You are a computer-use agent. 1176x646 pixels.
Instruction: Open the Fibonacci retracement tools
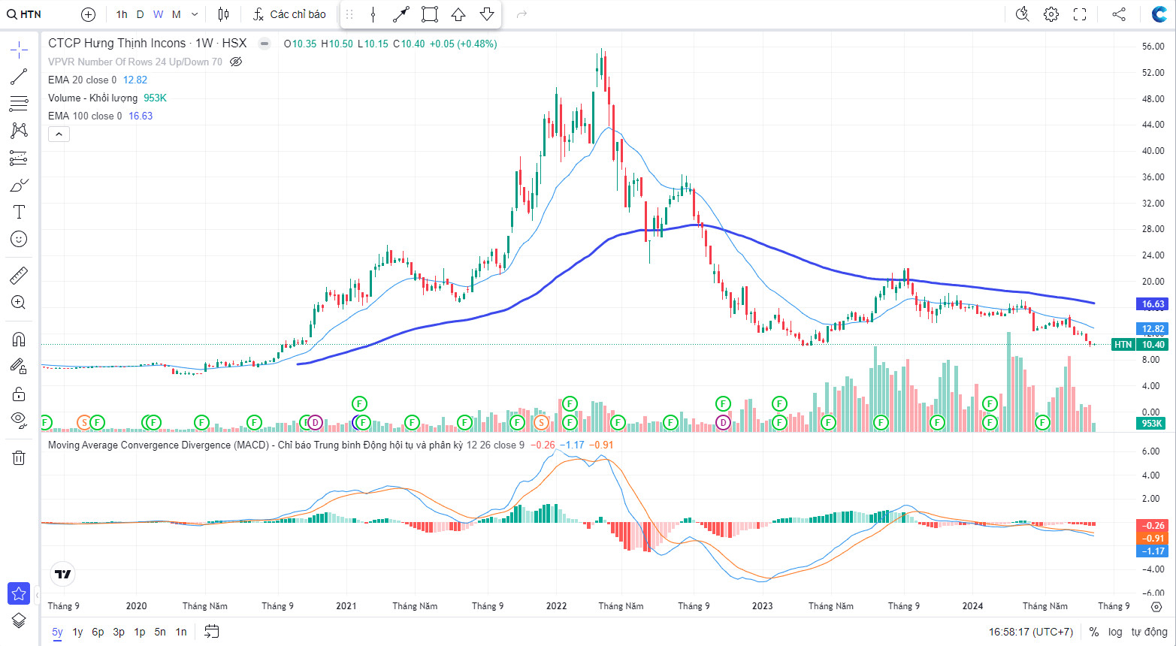19,103
